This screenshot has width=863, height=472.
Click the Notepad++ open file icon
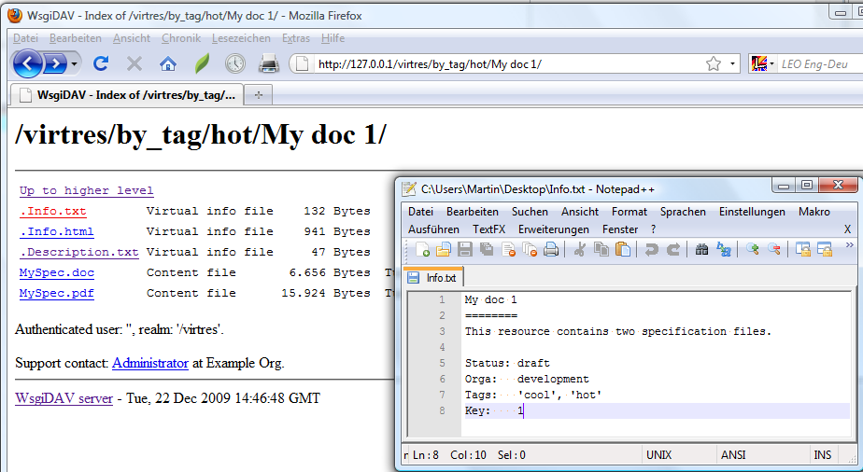(x=443, y=249)
